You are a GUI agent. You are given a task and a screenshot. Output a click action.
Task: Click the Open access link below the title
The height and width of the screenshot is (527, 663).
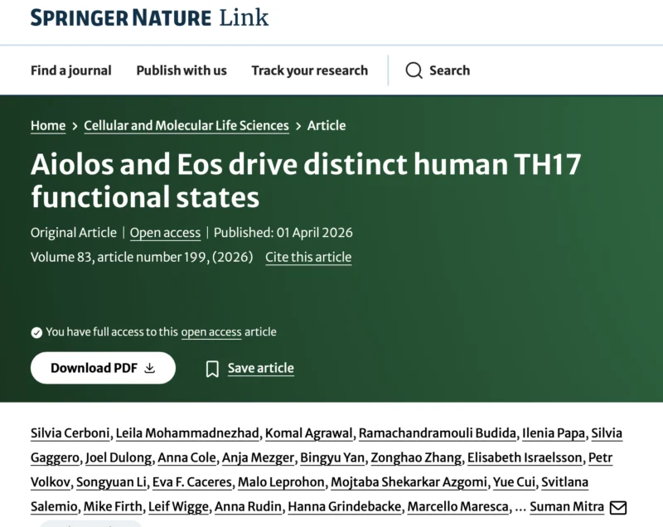tap(165, 233)
